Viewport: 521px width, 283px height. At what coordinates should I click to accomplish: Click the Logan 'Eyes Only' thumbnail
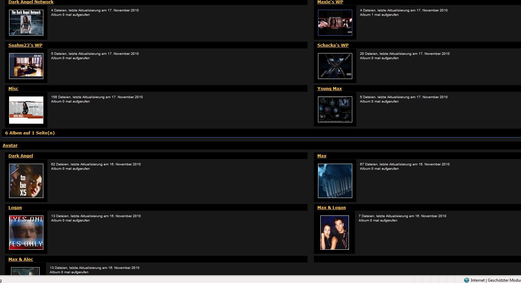click(x=26, y=233)
